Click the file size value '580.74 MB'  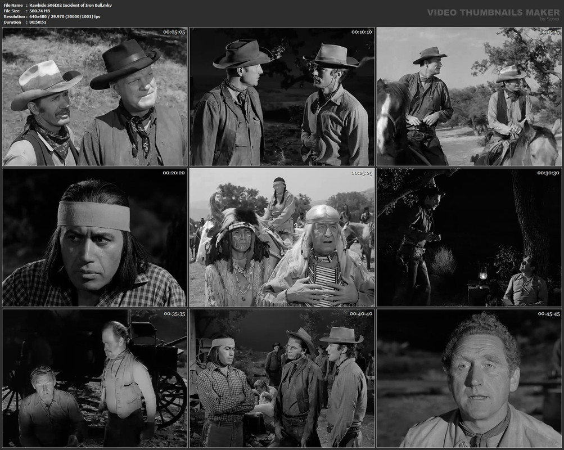[x=39, y=11]
